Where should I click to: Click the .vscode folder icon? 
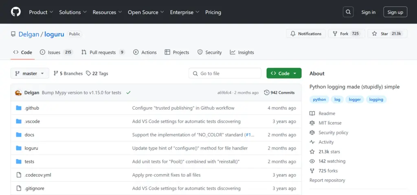pyautogui.click(x=19, y=121)
